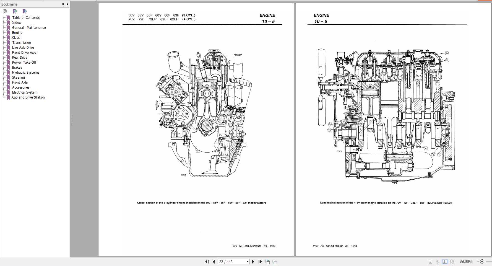Go to the previous page

[214, 262]
